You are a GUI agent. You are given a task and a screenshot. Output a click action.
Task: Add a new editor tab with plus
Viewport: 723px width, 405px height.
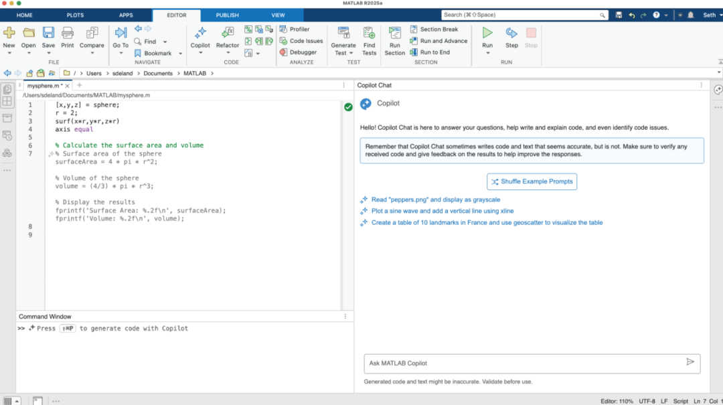[79, 85]
